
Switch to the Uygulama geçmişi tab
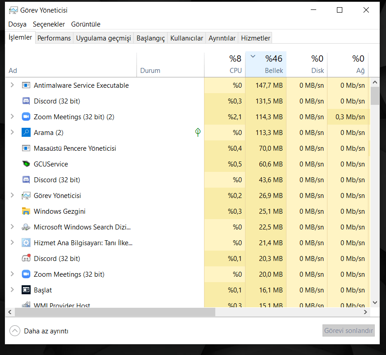[x=104, y=38]
